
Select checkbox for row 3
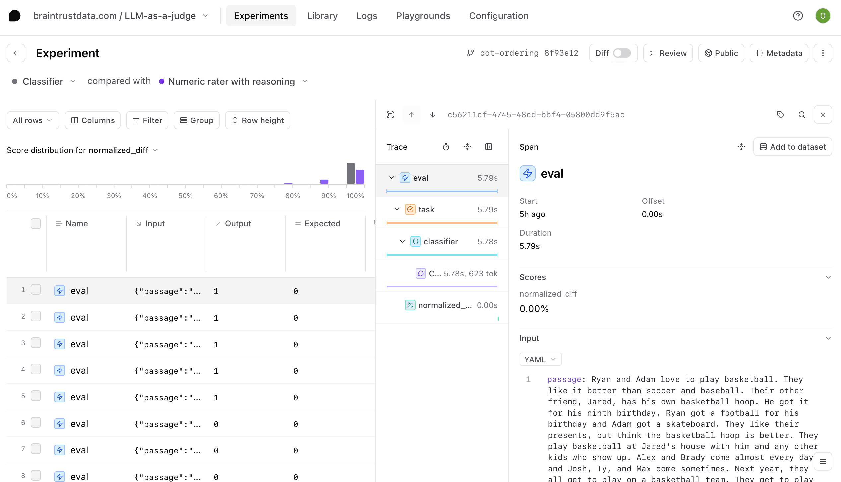pos(36,343)
